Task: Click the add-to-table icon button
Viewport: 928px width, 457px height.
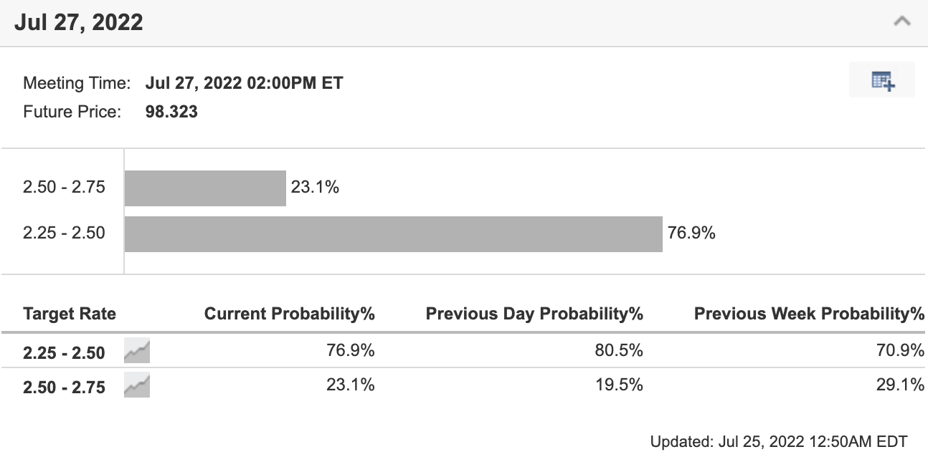Action: pyautogui.click(x=882, y=80)
